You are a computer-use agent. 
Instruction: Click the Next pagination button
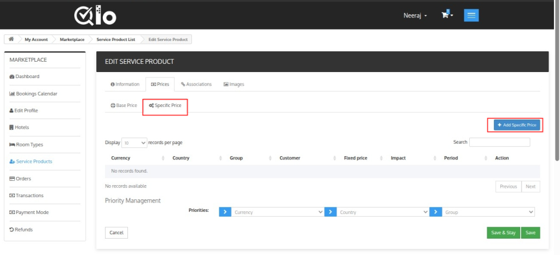point(530,187)
